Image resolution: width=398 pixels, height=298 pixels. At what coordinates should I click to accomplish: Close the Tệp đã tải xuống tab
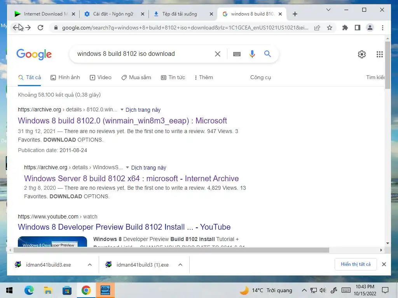(x=211, y=14)
